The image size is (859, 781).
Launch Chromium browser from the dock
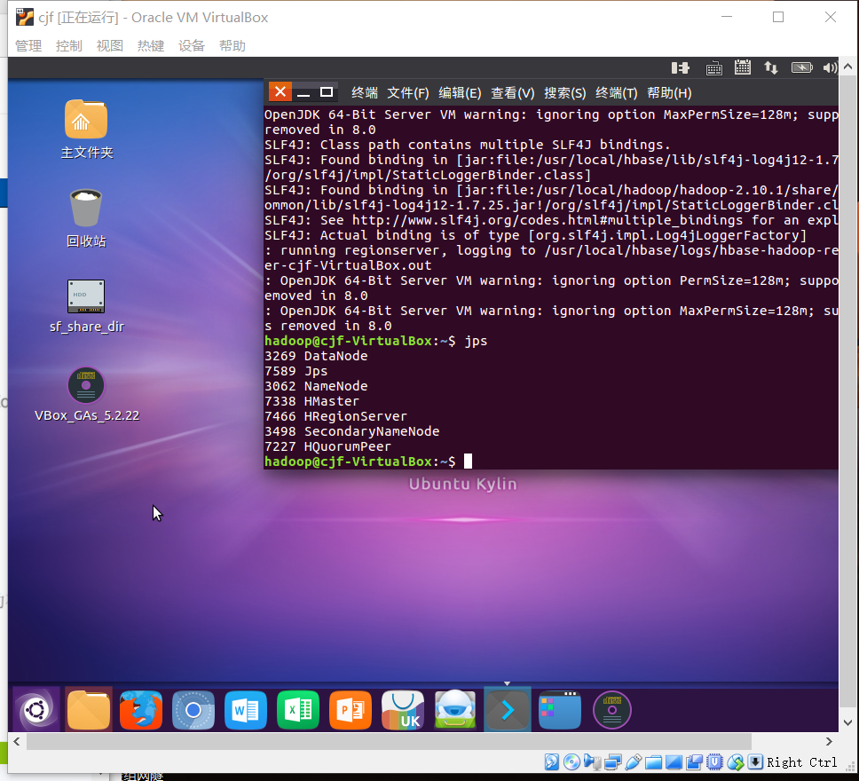(193, 710)
